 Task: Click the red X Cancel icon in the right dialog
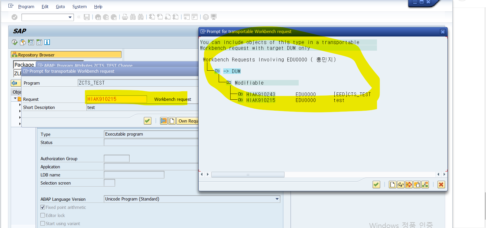(x=441, y=185)
